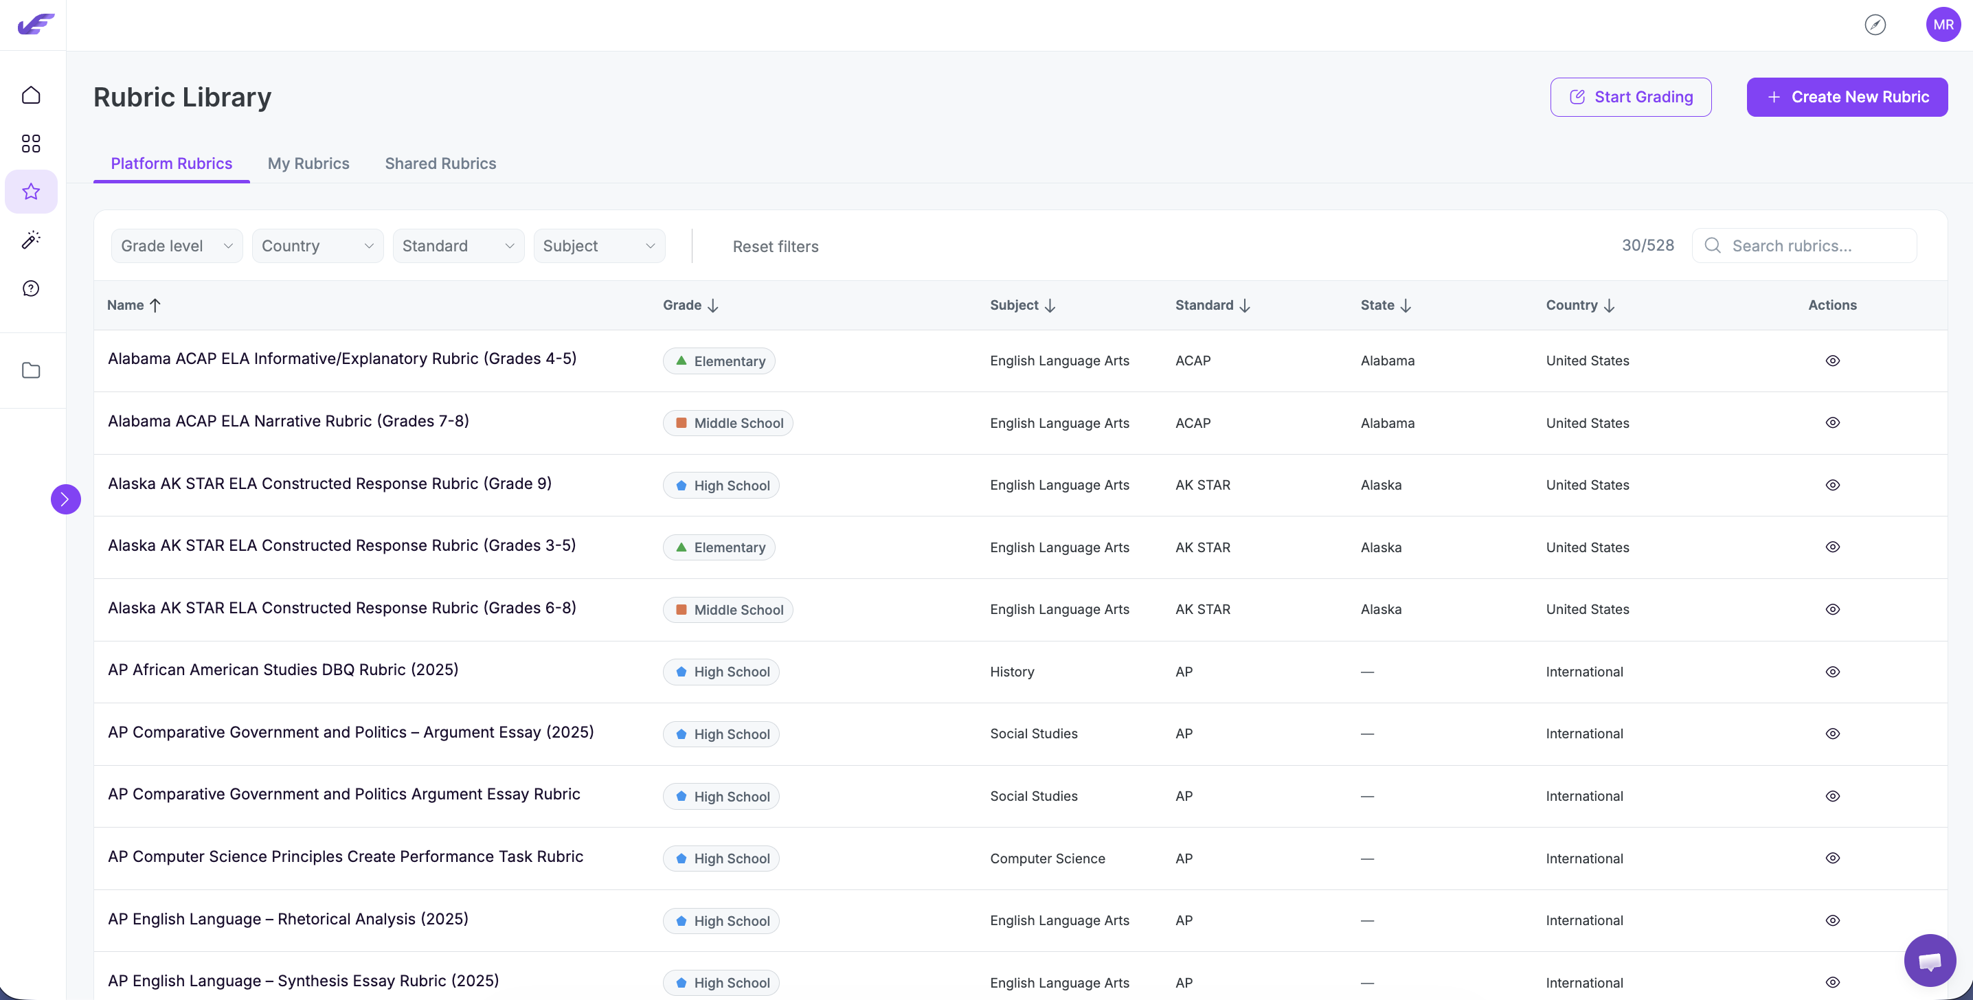This screenshot has height=1000, width=1973.
Task: Click Elementary grade badge for Alaska Grades 3-5
Action: (719, 547)
